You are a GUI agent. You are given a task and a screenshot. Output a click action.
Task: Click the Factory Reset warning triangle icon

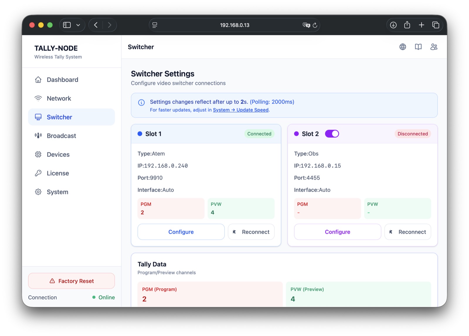(x=52, y=281)
